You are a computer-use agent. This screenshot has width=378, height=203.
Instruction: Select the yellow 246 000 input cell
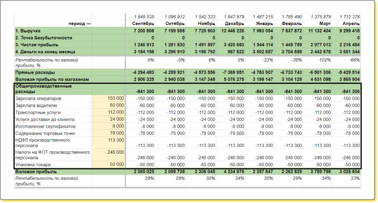point(108,155)
